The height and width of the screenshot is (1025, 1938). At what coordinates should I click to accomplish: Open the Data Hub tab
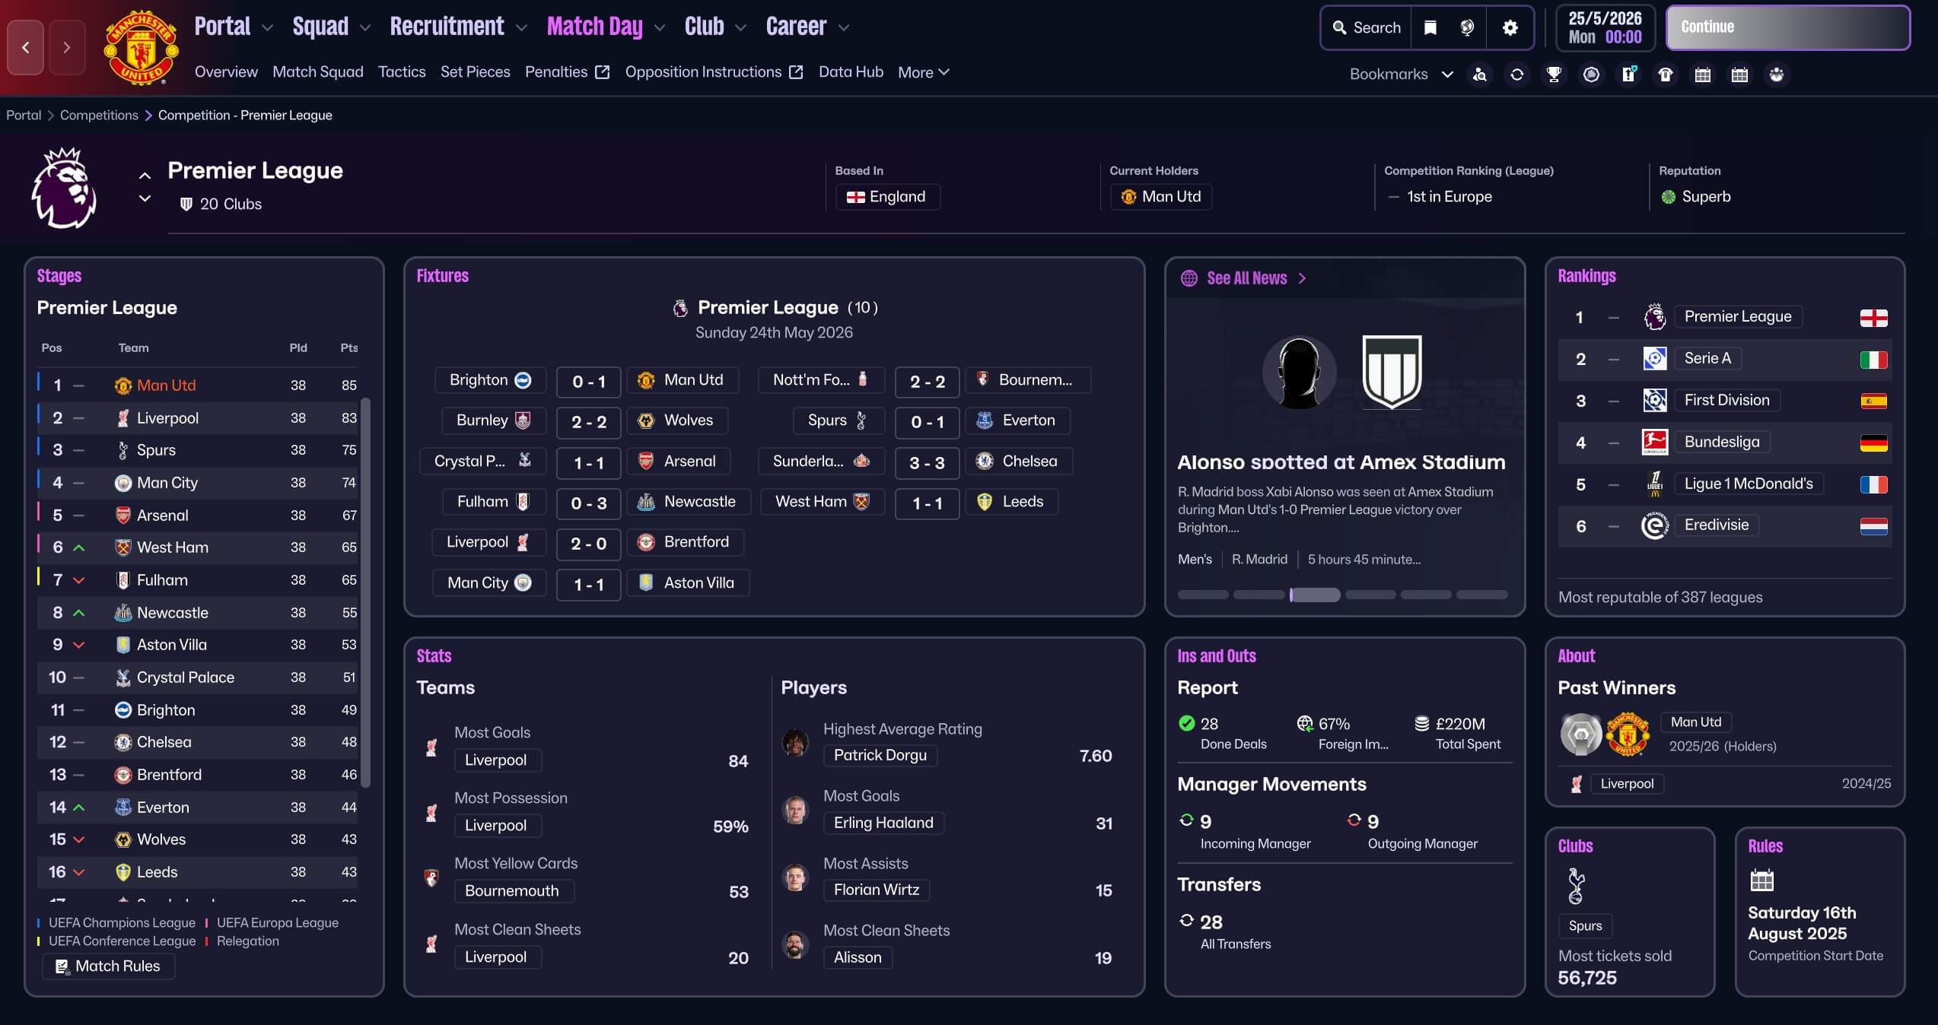tap(851, 72)
